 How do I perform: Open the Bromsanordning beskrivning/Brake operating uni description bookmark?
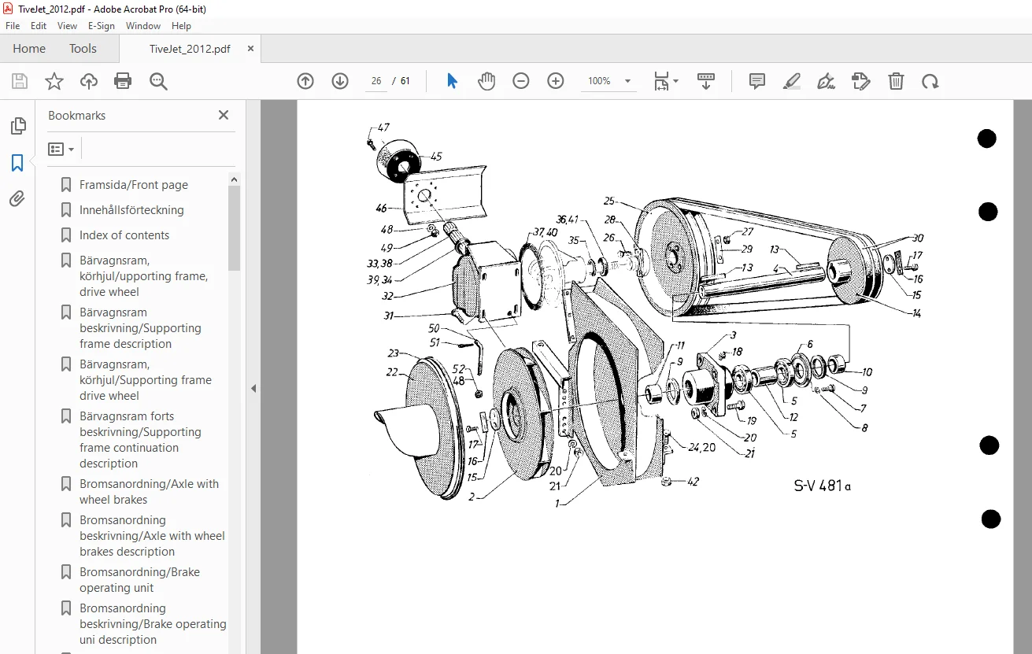153,624
